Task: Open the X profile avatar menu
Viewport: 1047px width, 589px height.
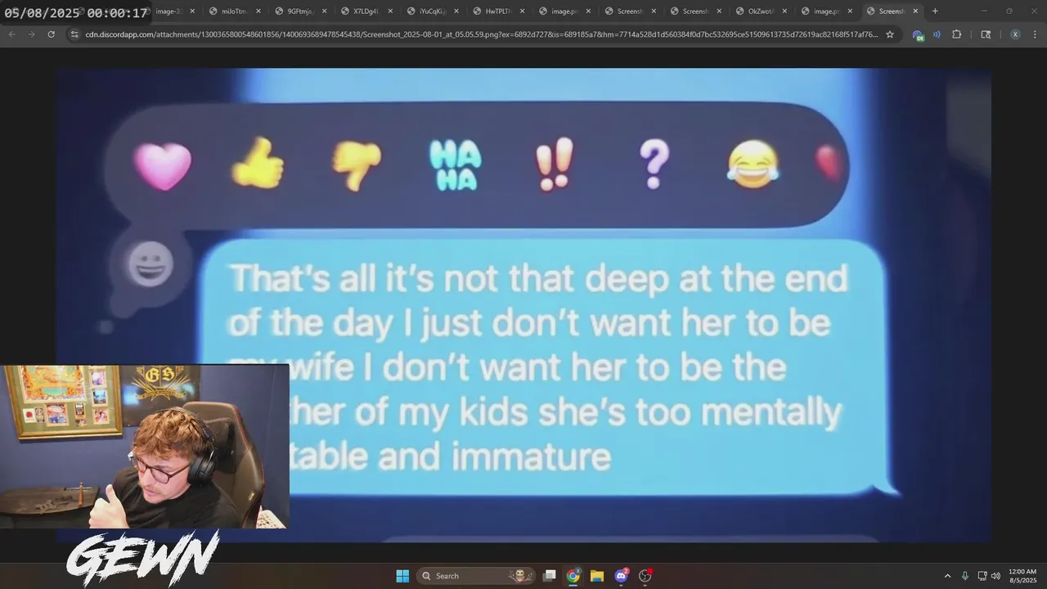Action: coord(1015,34)
